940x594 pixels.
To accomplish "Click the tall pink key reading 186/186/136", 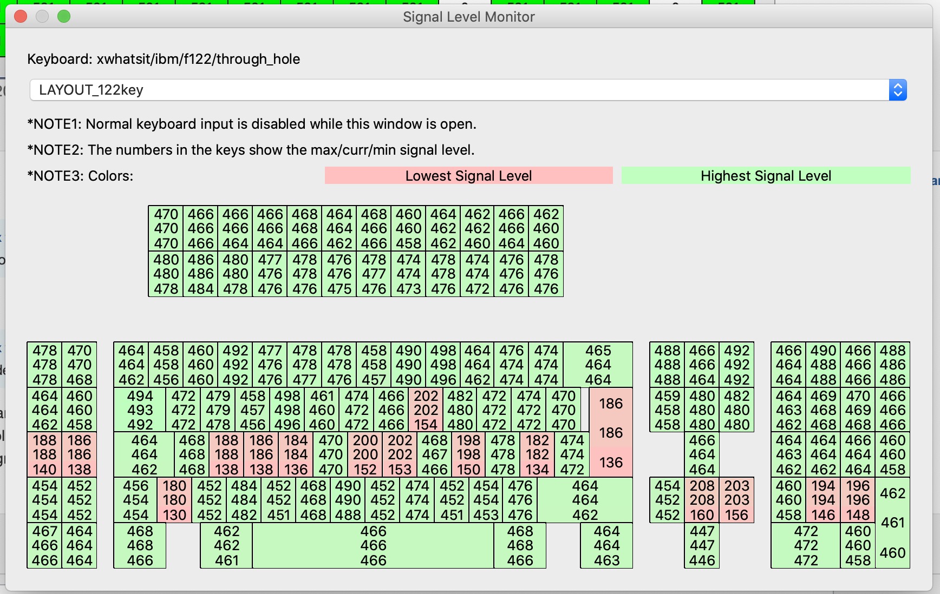I will point(611,432).
